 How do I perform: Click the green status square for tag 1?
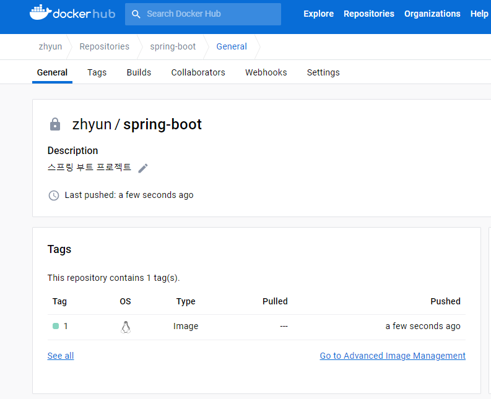[56, 326]
